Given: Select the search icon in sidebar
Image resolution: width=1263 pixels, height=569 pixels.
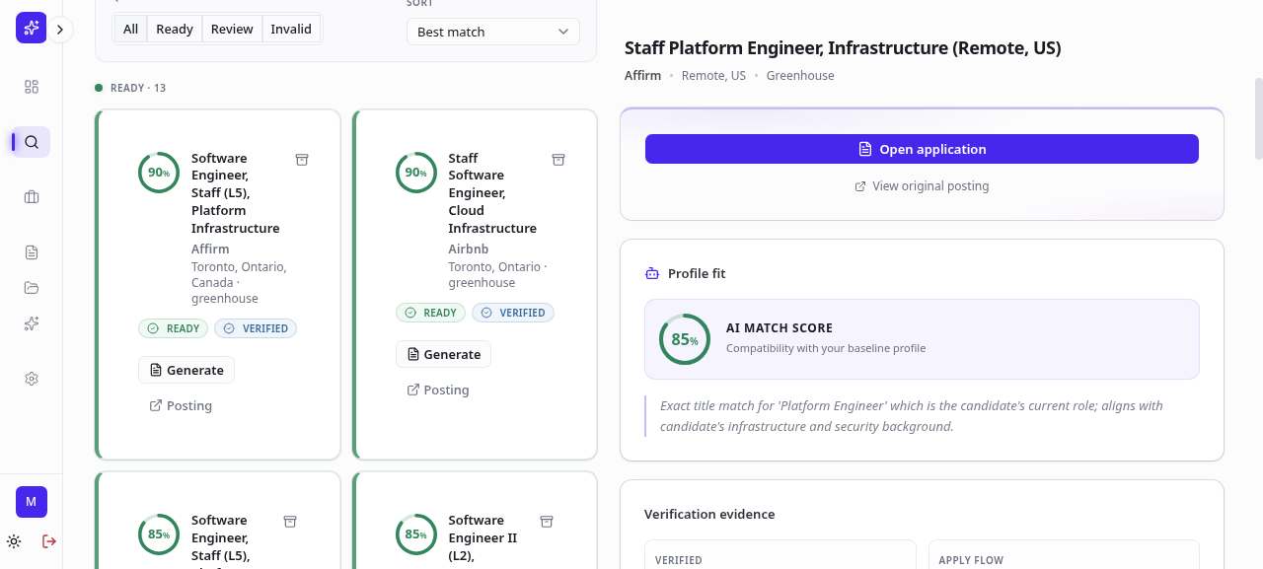Looking at the screenshot, I should (x=32, y=142).
